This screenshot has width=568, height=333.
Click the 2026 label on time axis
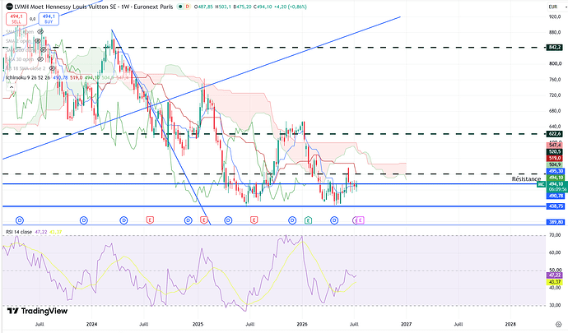(302, 324)
